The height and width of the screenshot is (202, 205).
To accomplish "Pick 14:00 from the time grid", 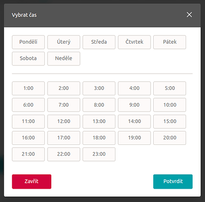I will tap(134, 121).
